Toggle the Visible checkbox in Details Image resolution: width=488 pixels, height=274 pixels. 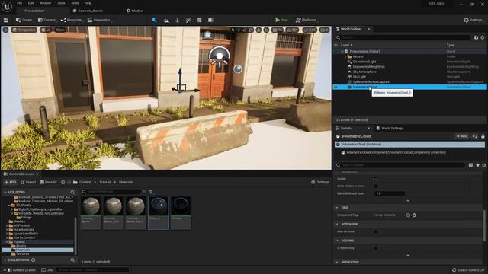tap(376, 179)
